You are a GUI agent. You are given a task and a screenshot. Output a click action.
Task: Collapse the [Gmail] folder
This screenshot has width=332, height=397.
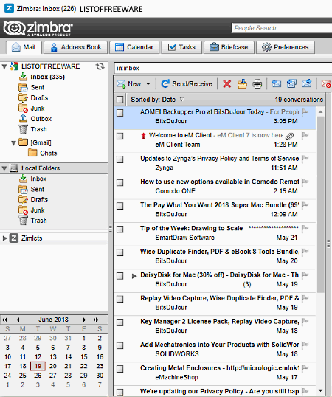[x=14, y=143]
